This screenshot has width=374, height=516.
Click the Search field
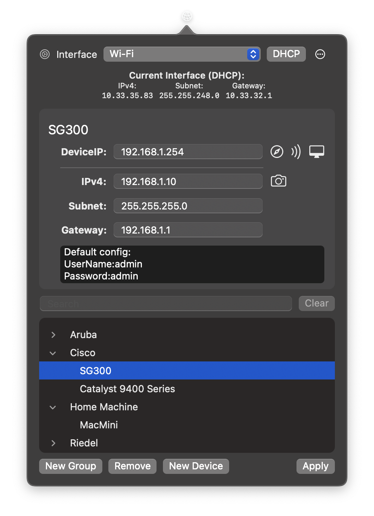click(166, 304)
